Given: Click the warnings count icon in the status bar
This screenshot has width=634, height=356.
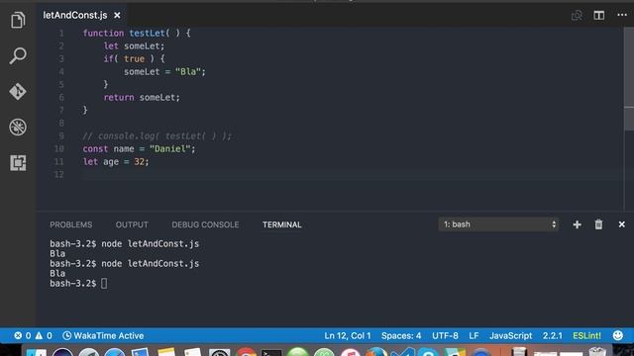Looking at the screenshot, I should coord(44,336).
